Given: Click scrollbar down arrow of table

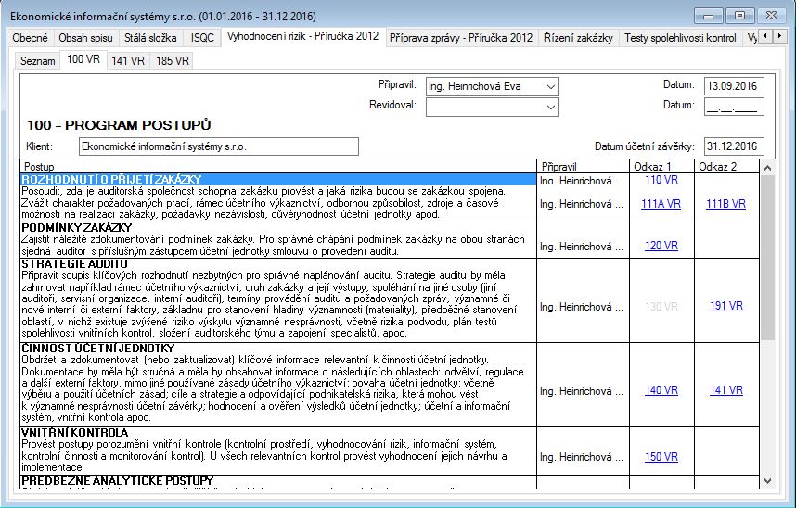Looking at the screenshot, I should 767,480.
